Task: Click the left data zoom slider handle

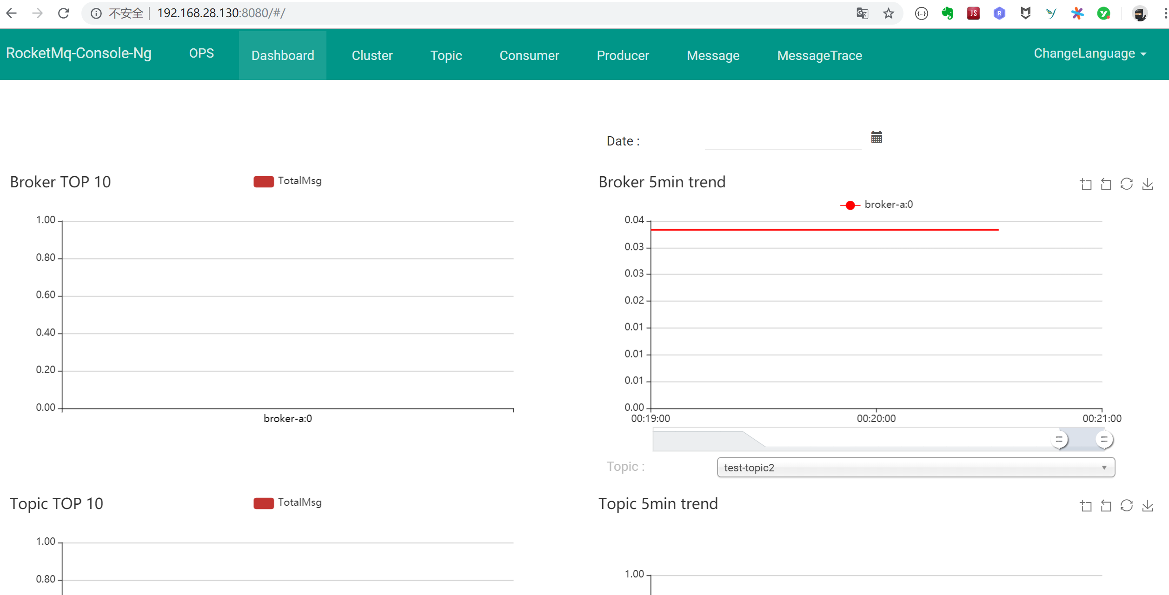Action: click(1059, 439)
